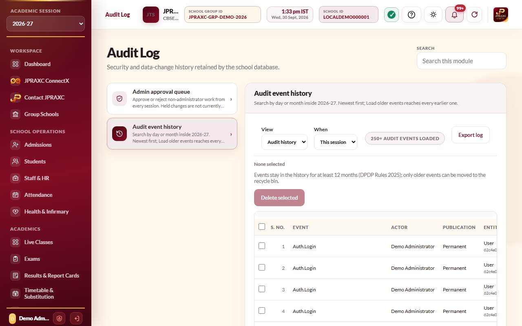Open the Academic Session 2026-27 dropdown
Screen dimensions: 522x326
click(46, 24)
